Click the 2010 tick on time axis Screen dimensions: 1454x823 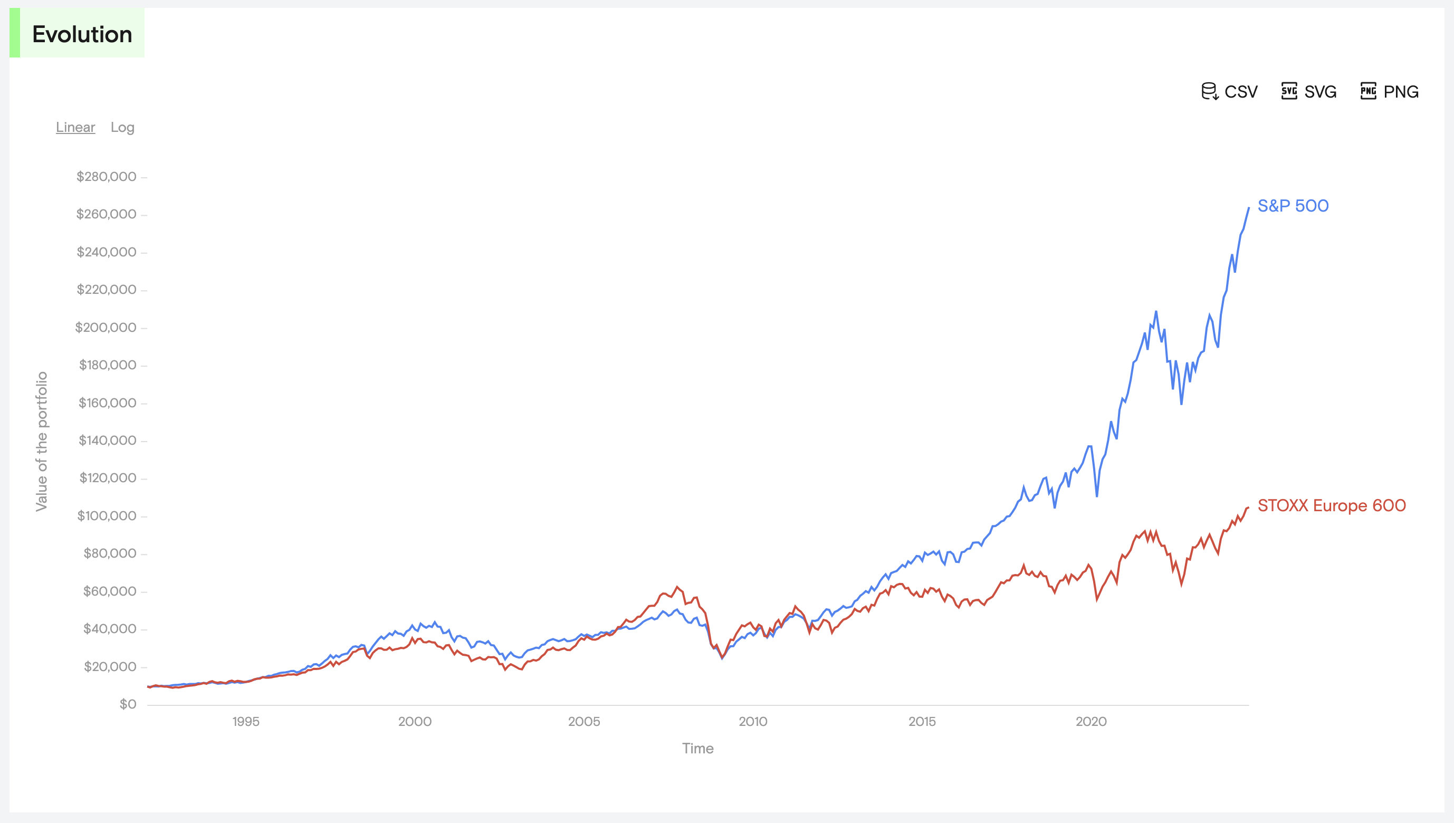[753, 722]
